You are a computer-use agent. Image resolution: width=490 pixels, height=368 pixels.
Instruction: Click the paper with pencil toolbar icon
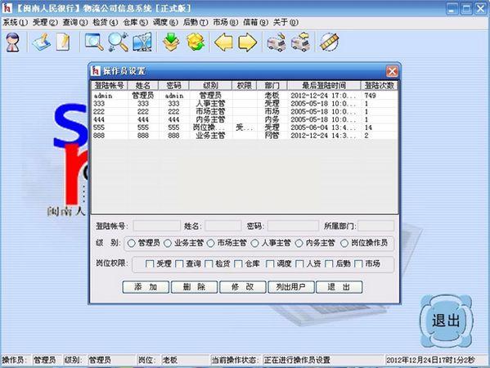[x=64, y=42]
